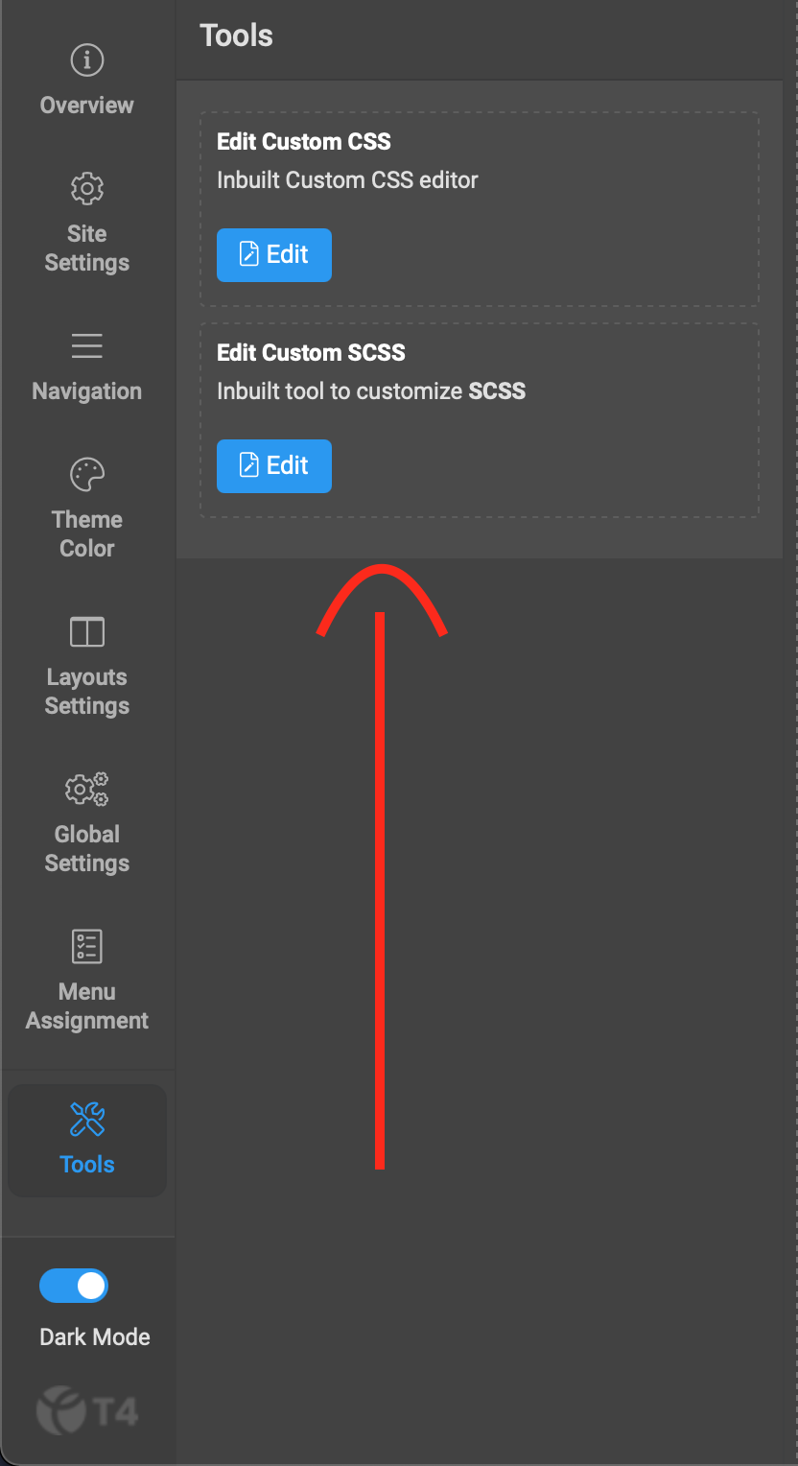Click the Layouts Settings columns icon
Screen dimensions: 798x1466
[x=87, y=632]
